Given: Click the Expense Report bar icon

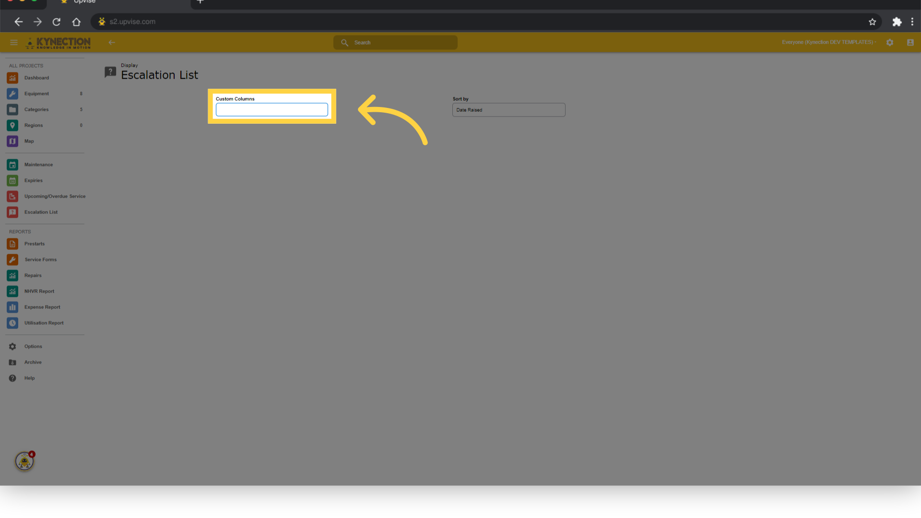Looking at the screenshot, I should point(12,307).
